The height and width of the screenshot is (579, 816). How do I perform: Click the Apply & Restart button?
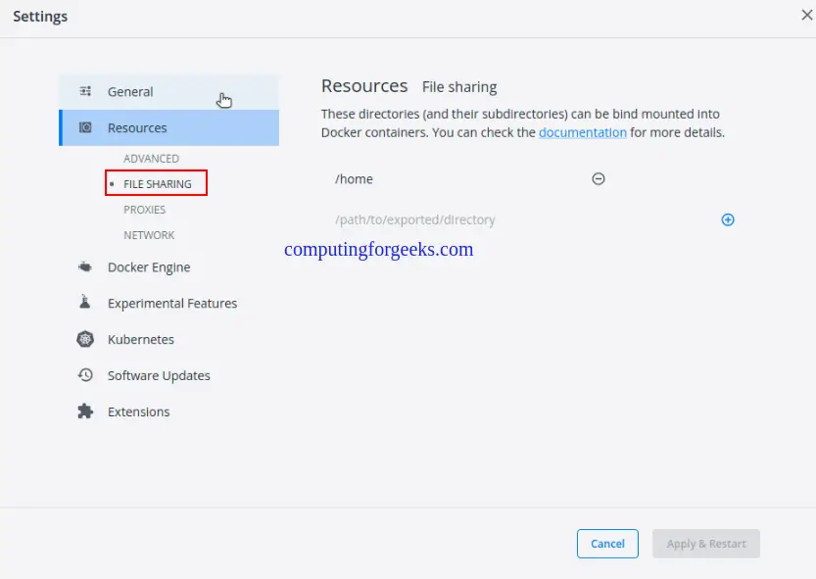pos(706,544)
